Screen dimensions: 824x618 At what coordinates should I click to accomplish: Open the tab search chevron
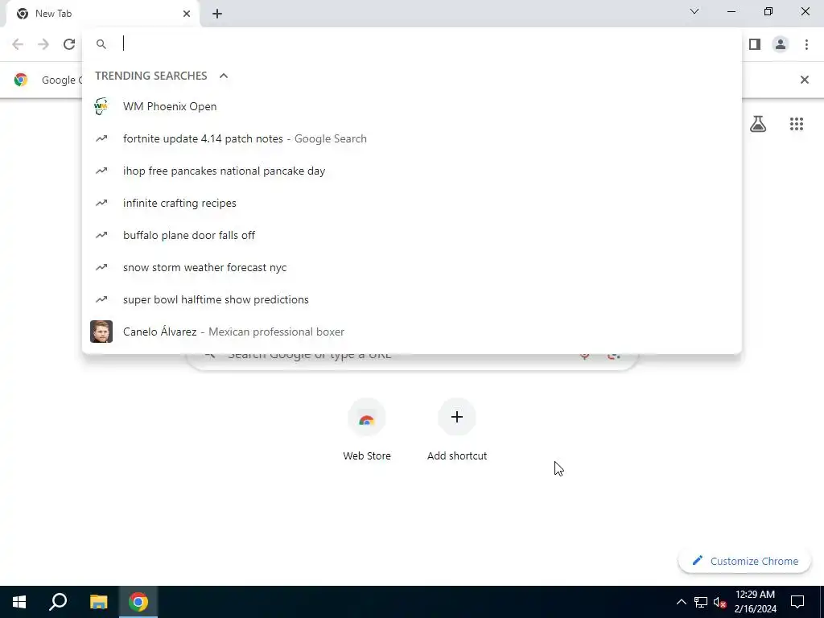(x=694, y=11)
